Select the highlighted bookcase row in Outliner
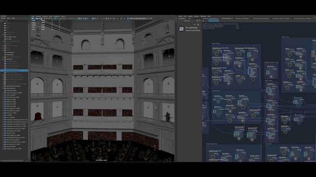The image size is (316, 177). click(14, 70)
